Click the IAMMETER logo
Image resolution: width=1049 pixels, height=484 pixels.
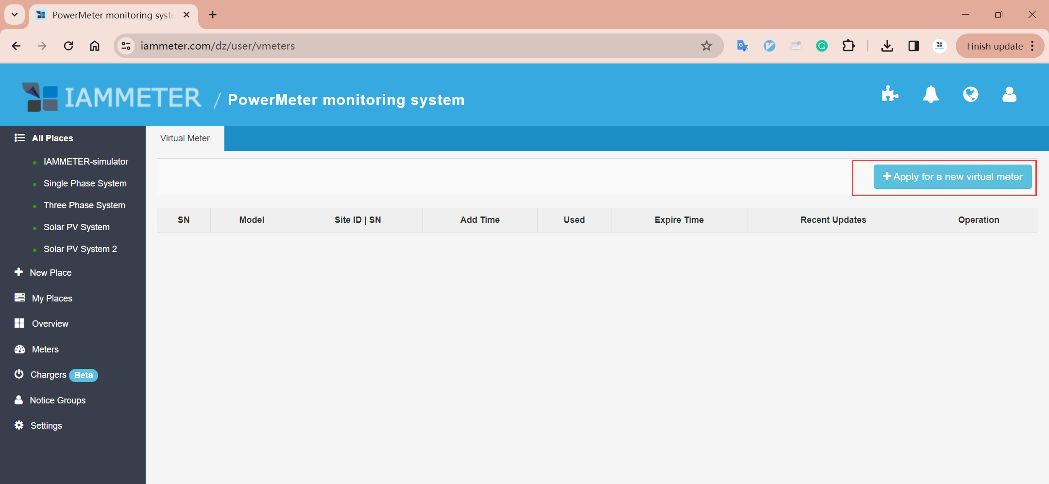click(x=112, y=98)
